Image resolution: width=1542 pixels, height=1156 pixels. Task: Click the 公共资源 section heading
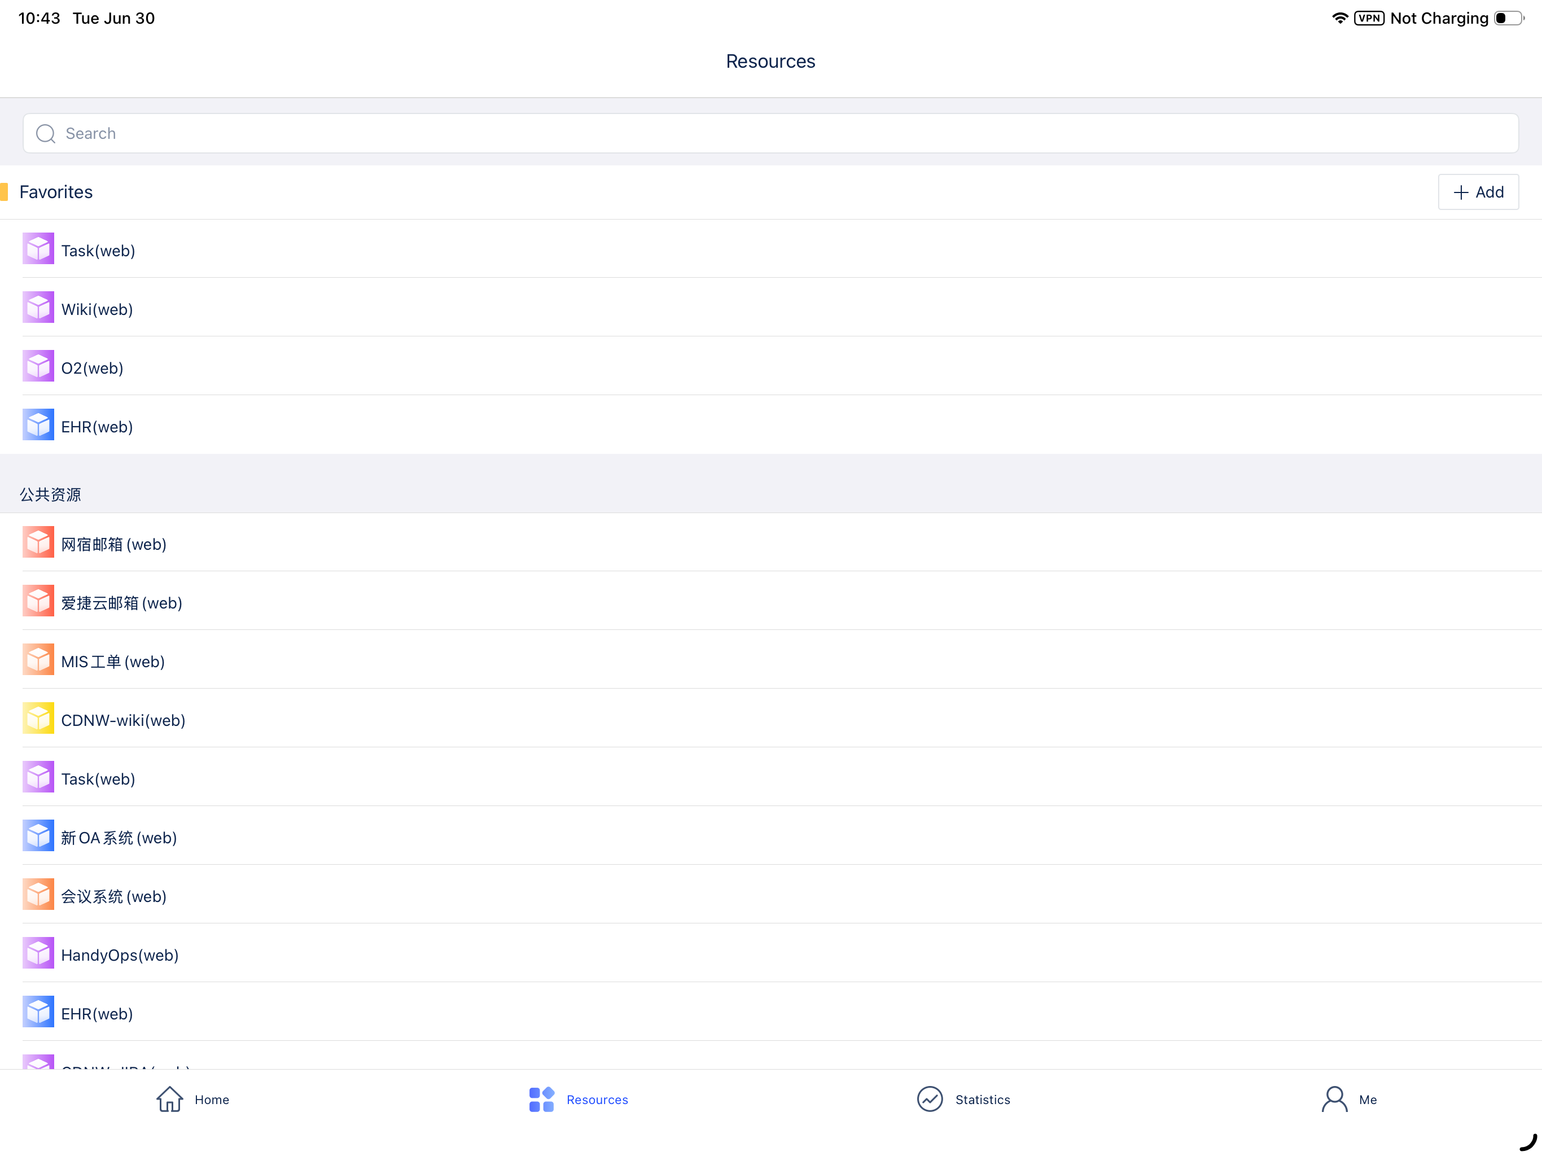click(x=50, y=494)
